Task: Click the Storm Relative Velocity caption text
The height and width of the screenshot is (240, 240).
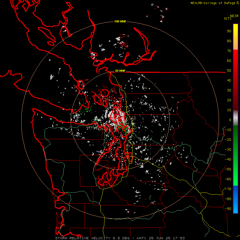Action: pos(120,238)
